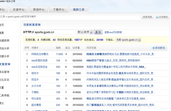Click keyword link 科比退役
The height and width of the screenshot is (111, 171).
pyautogui.click(x=36, y=98)
